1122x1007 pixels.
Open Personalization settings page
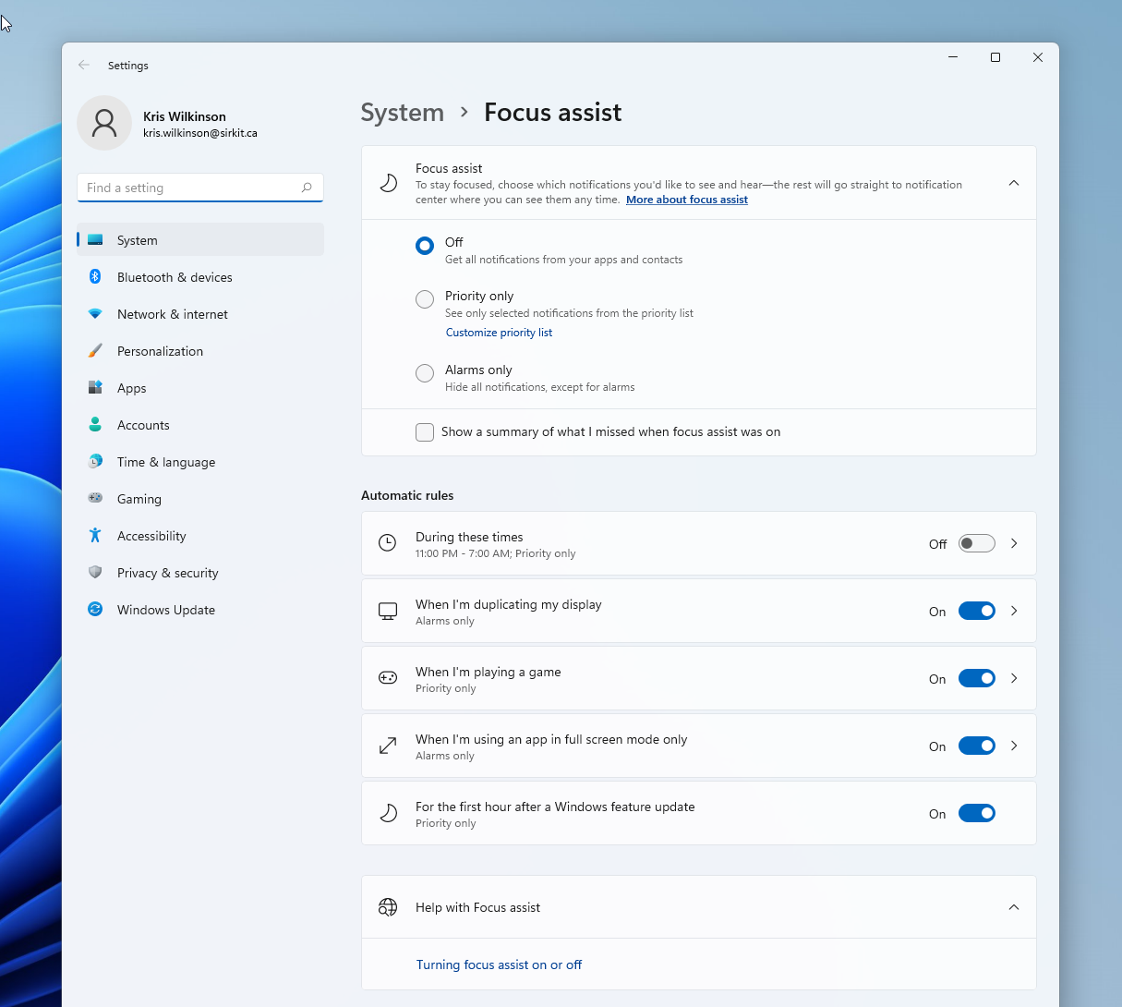tap(200, 351)
